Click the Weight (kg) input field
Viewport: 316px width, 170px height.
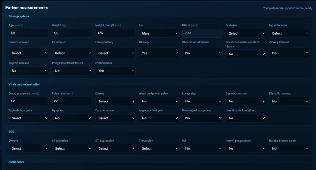pos(72,33)
